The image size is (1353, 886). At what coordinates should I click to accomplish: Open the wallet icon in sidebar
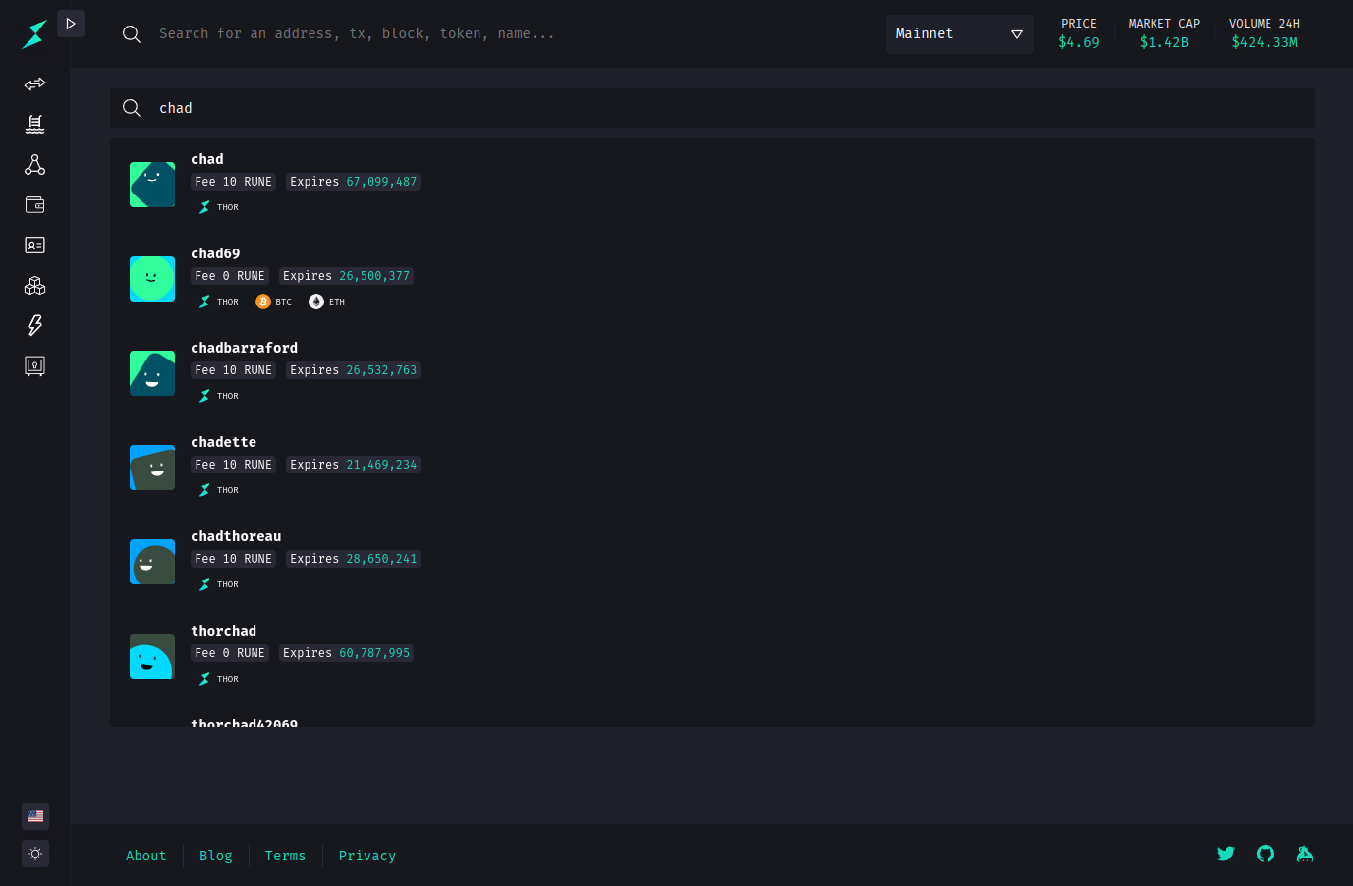coord(34,204)
